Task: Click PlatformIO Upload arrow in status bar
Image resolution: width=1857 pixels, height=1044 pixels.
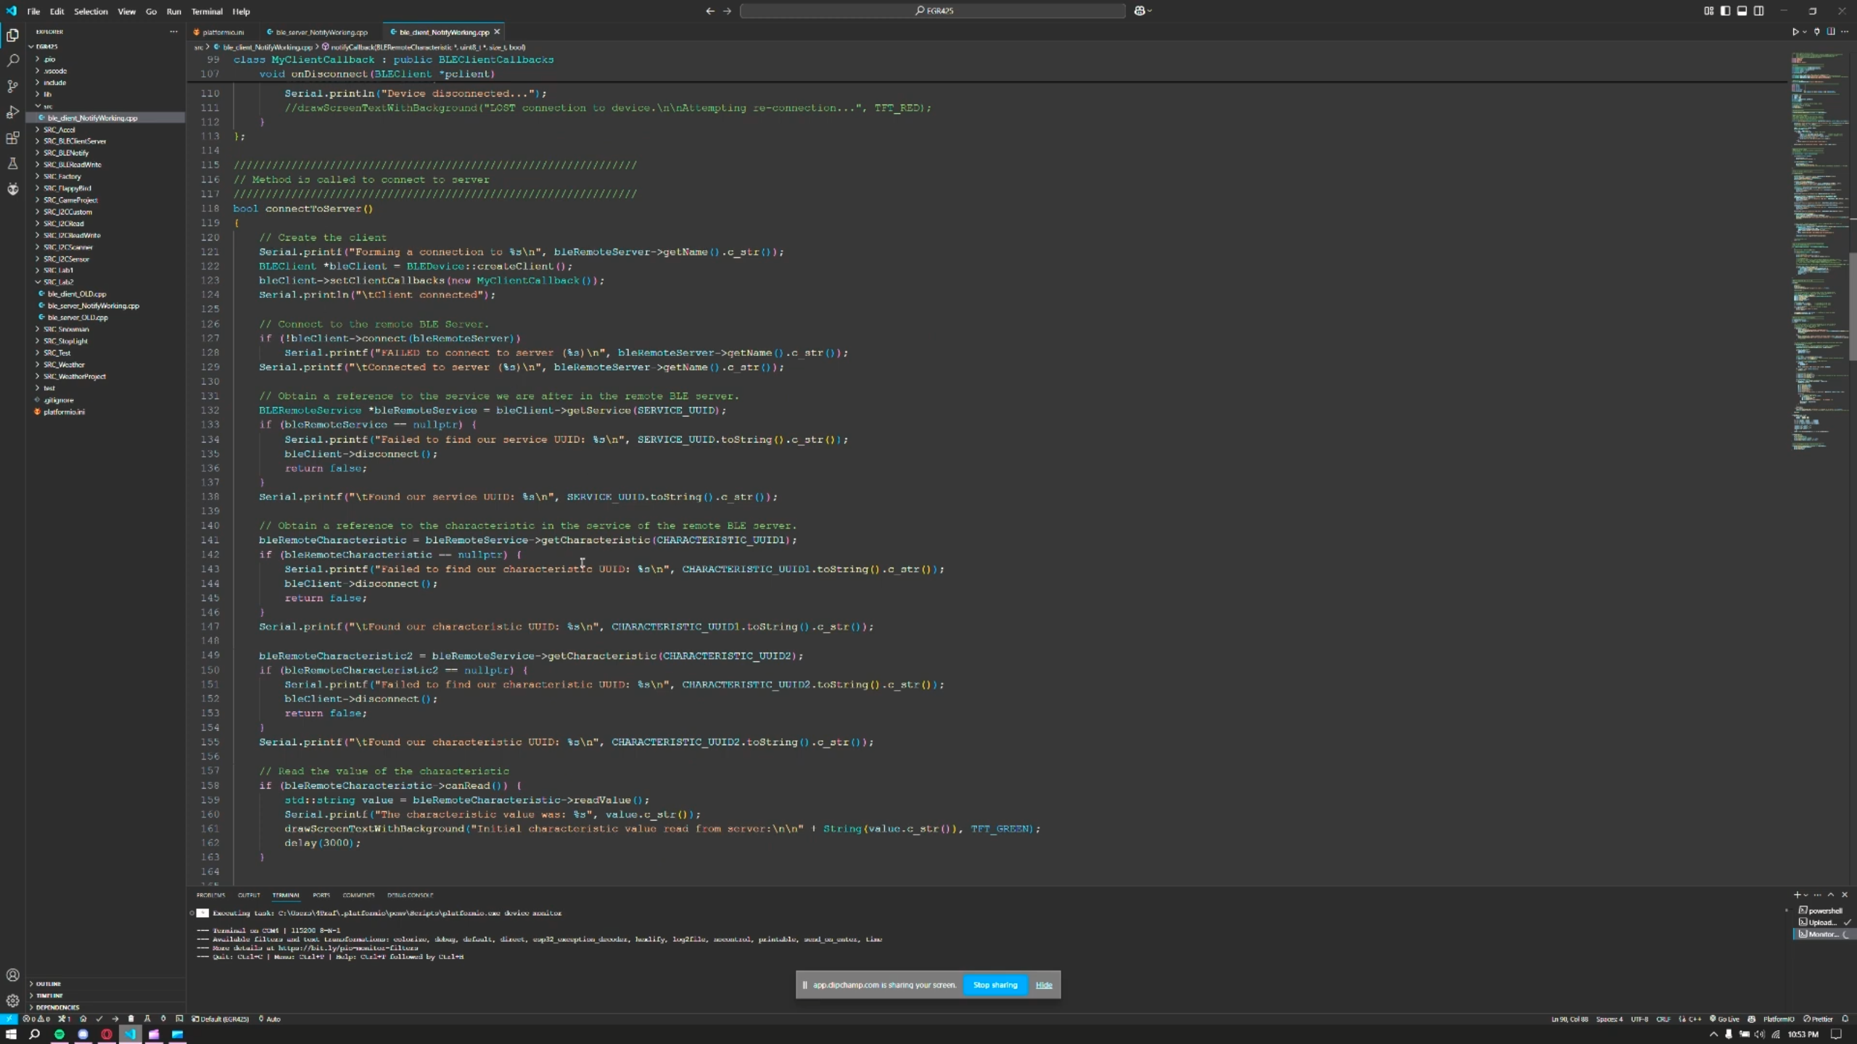Action: coord(115,1019)
